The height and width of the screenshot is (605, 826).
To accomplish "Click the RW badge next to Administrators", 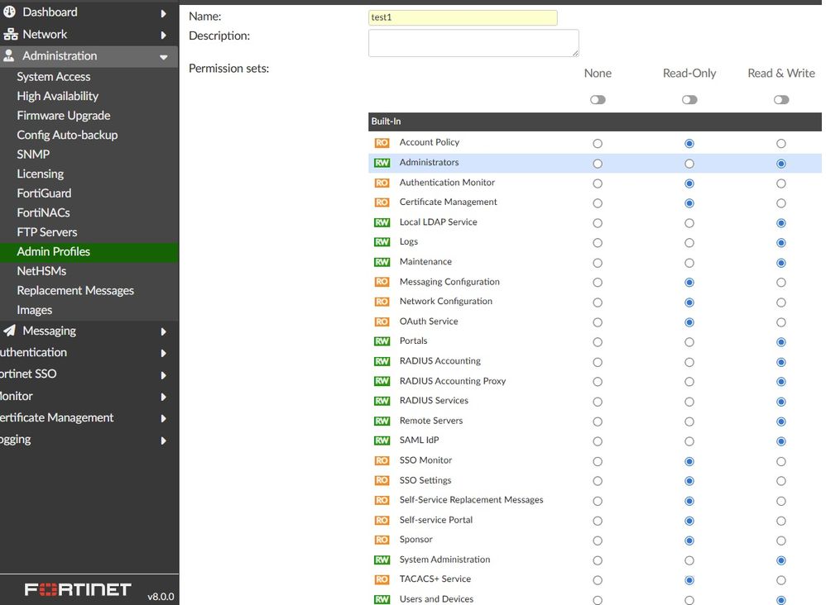I will pos(382,163).
